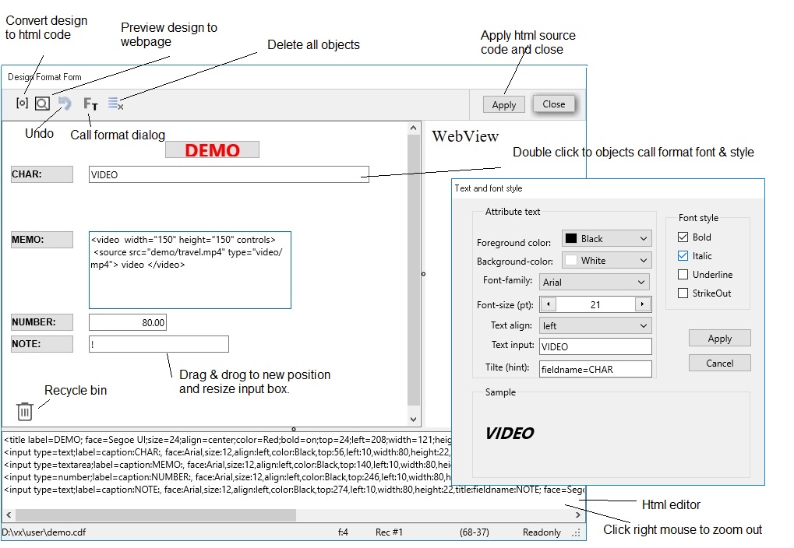Screen dimensions: 794x548
Task: Click Cancel in the font style dialog
Action: pos(719,363)
